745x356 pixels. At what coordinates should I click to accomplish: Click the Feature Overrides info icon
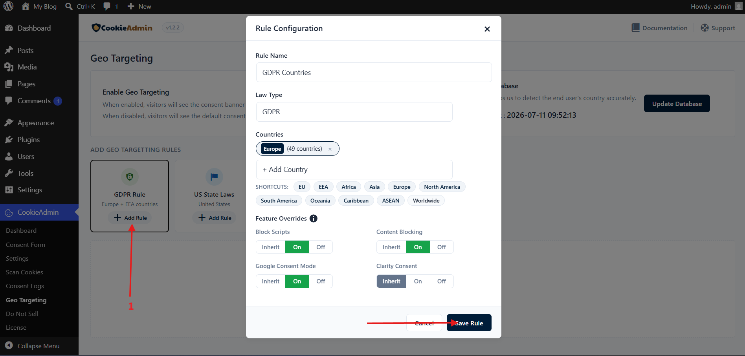[x=313, y=218]
